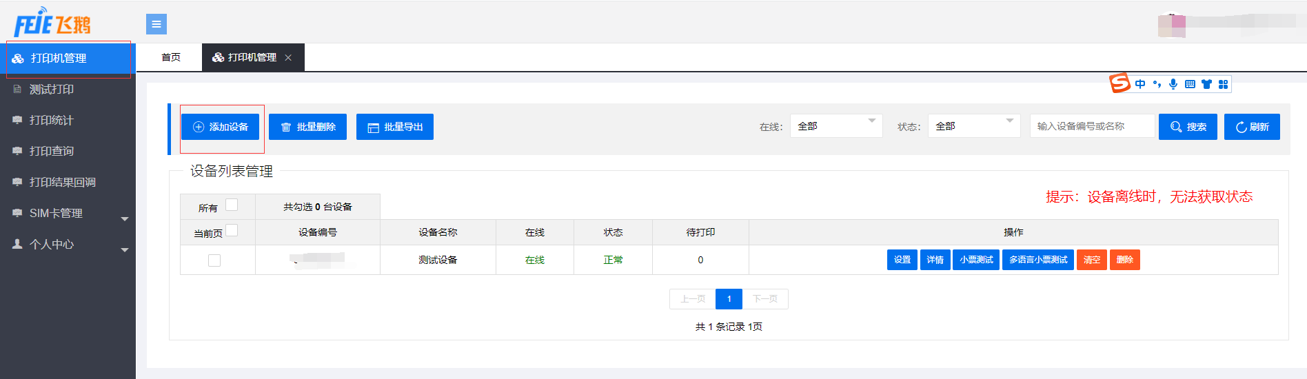Click the microphone icon in IME toolbar
The height and width of the screenshot is (379, 1307).
pos(1173,84)
